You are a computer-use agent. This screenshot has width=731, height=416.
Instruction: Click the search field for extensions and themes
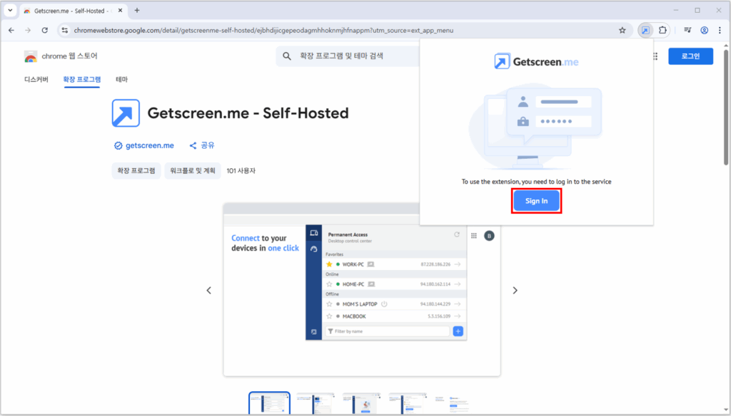coord(348,56)
